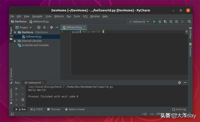Screen dimensions: 200x122
Task: Run with coverage shield icon
Action: click(165, 22)
